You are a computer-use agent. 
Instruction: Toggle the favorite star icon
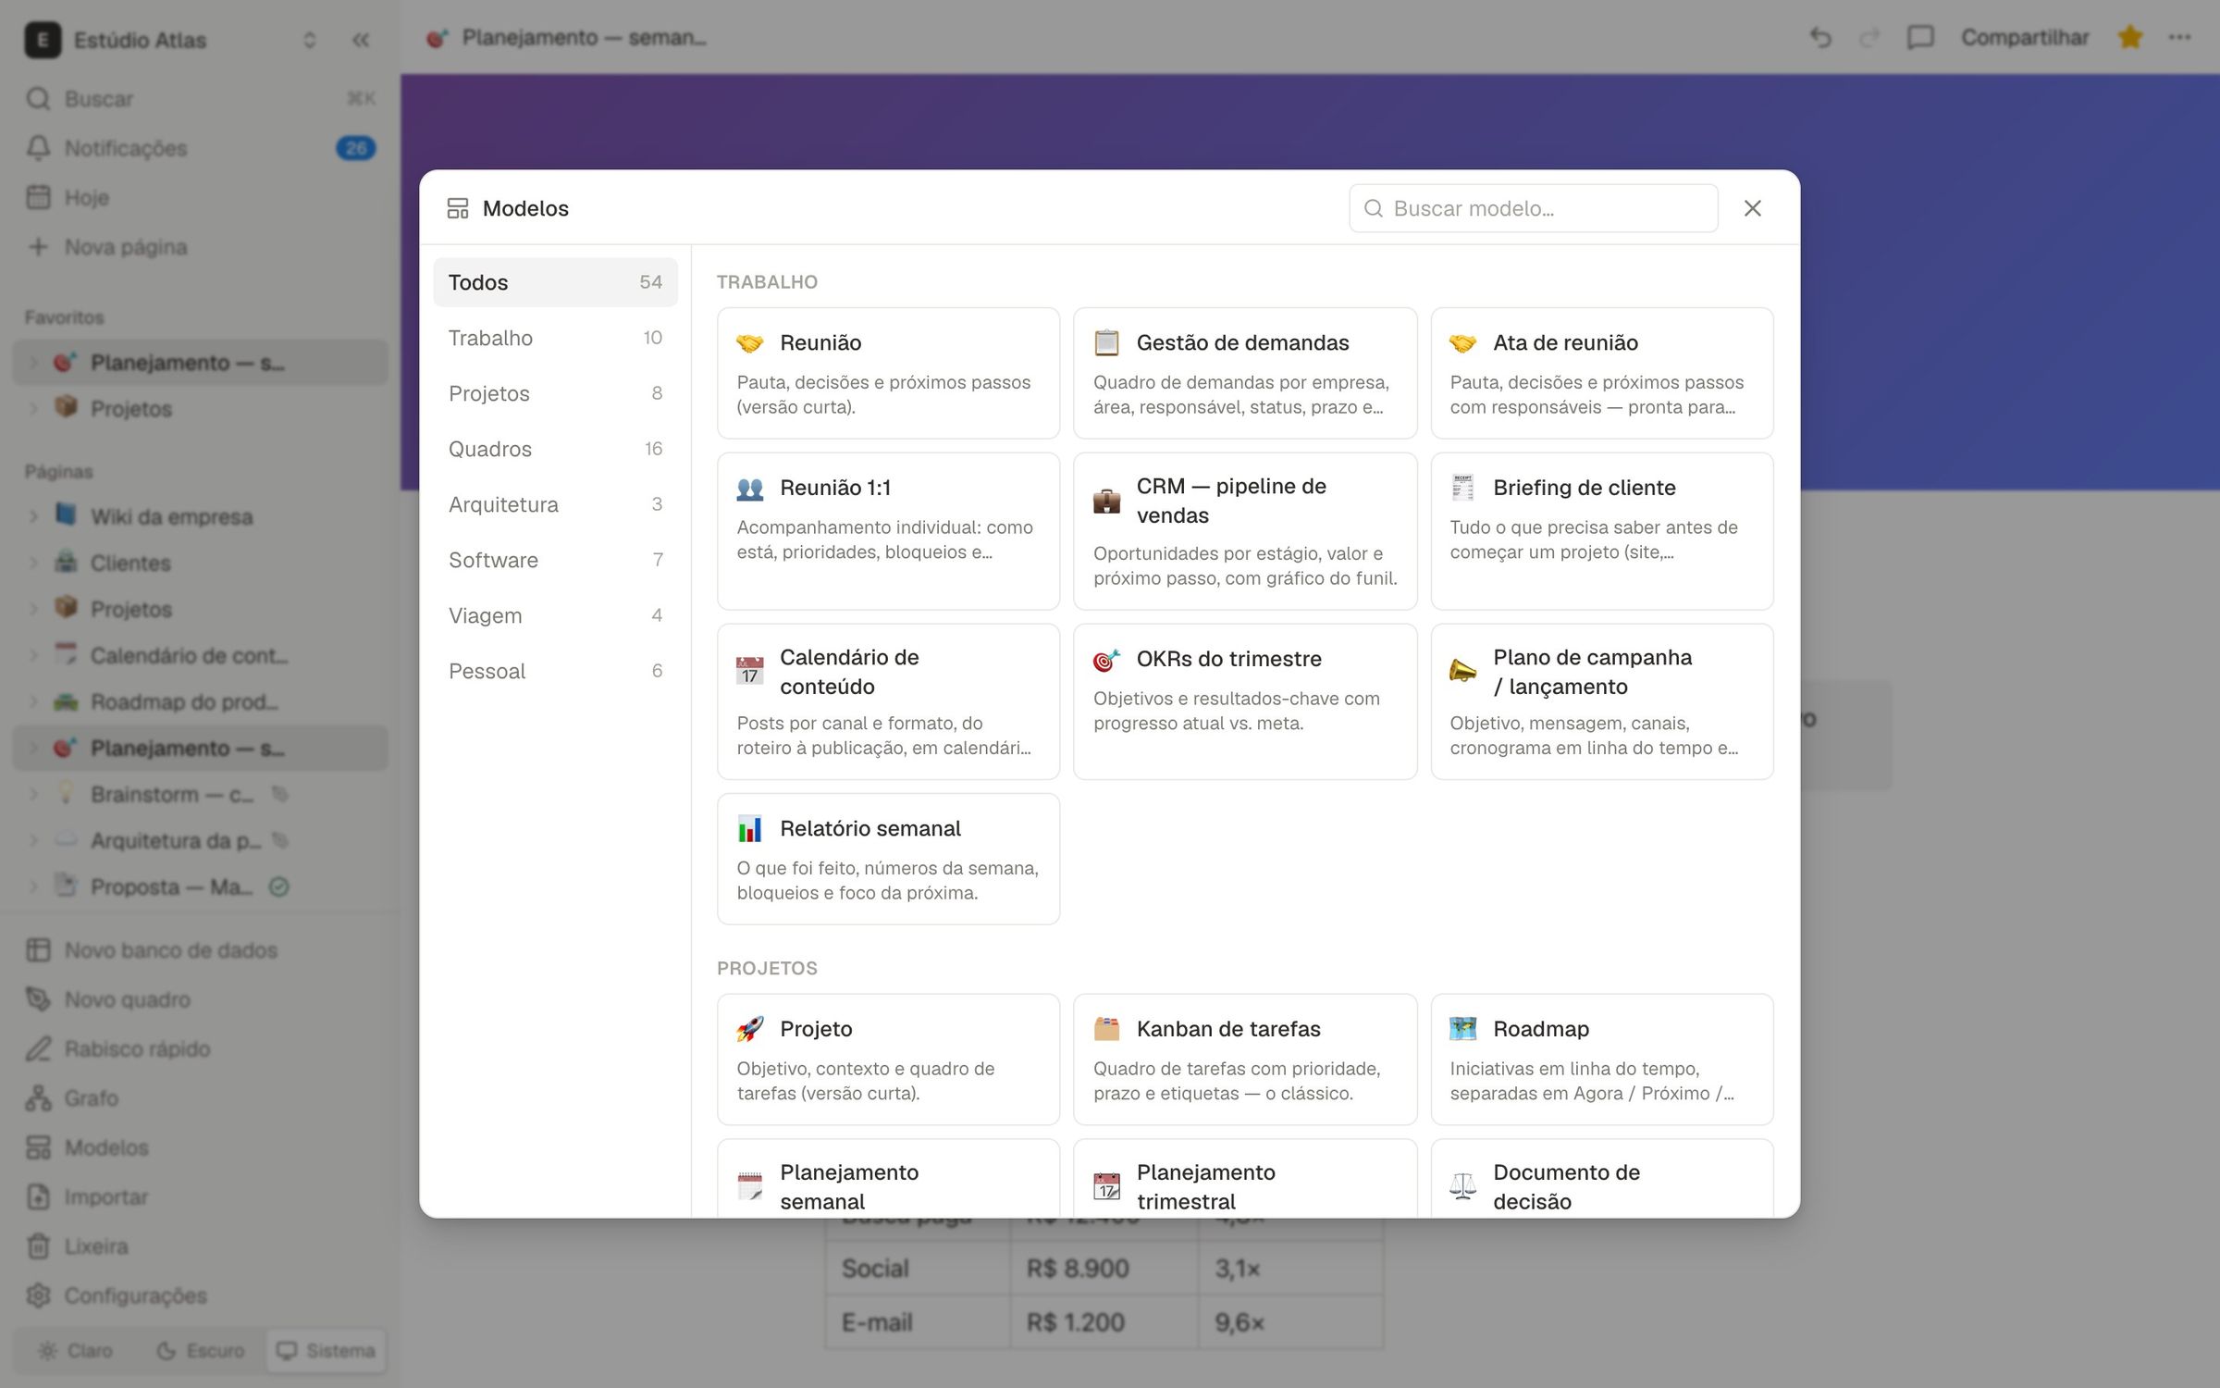coord(2130,38)
